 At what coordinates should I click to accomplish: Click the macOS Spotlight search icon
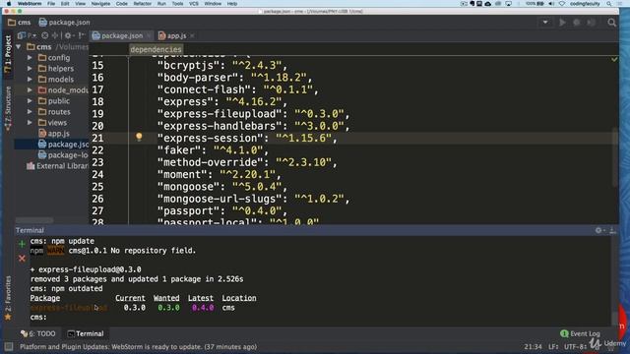pos(609,4)
